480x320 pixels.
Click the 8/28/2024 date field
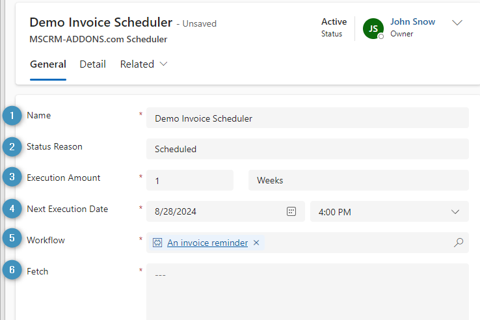pos(225,211)
